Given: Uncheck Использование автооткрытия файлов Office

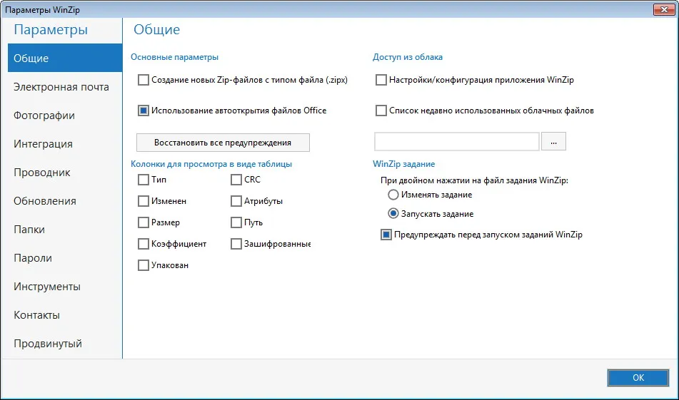Looking at the screenshot, I should pyautogui.click(x=144, y=111).
